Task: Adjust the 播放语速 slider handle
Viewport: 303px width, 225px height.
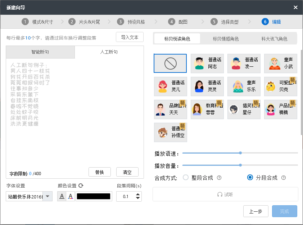Action: 240,153
